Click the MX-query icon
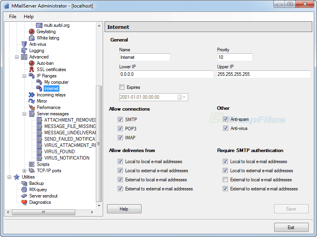 pyautogui.click(x=24, y=190)
